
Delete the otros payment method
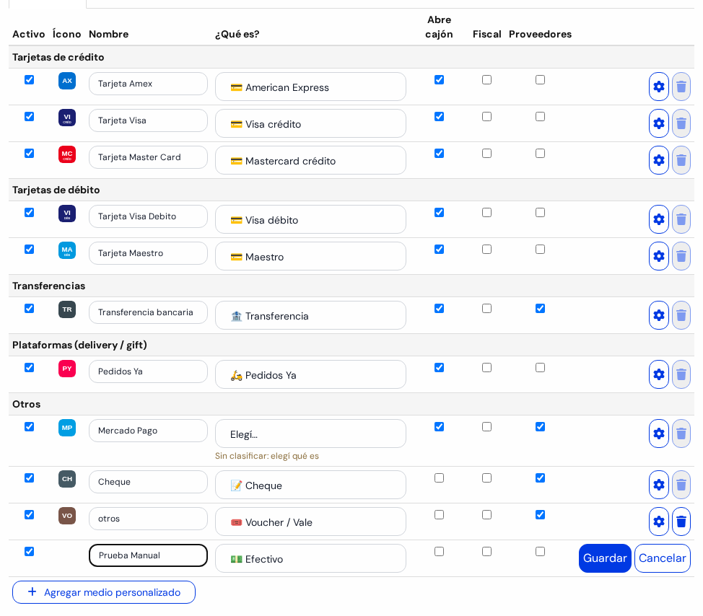(x=681, y=521)
